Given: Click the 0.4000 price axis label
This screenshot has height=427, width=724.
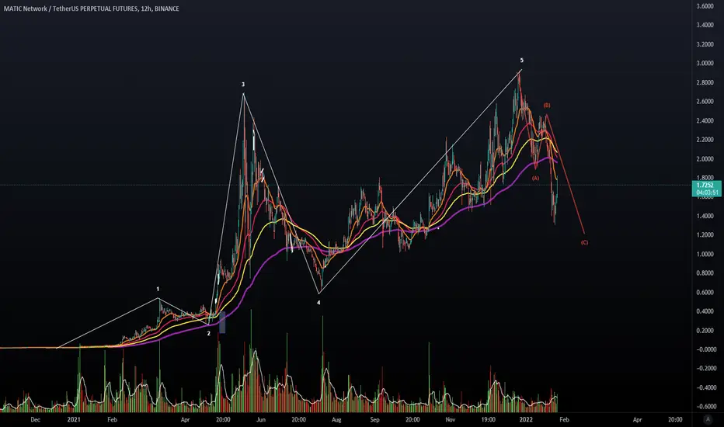Looking at the screenshot, I should click(705, 311).
